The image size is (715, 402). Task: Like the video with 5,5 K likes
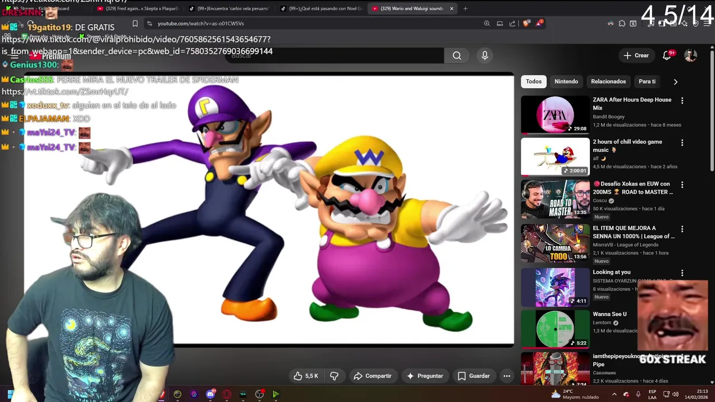click(306, 376)
